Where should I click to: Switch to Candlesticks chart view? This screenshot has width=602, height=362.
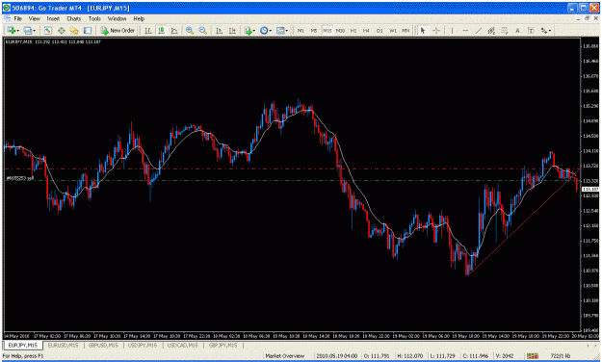[161, 31]
